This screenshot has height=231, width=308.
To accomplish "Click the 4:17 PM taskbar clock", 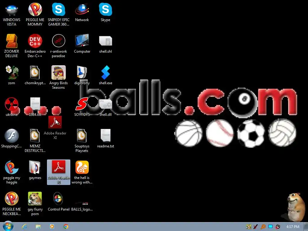I will click(x=293, y=227).
